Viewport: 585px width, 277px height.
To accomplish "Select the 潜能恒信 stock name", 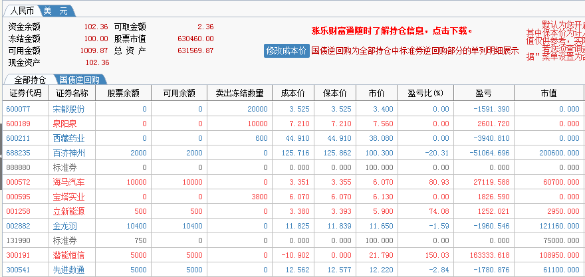I will [x=68, y=255].
